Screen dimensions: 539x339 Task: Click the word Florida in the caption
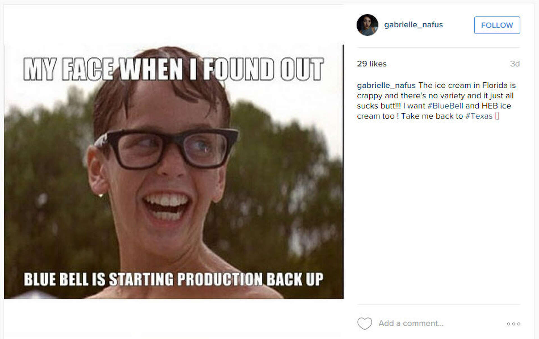pos(495,85)
